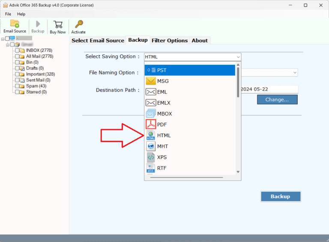
Task: Click the Change... button
Action: [x=277, y=100]
